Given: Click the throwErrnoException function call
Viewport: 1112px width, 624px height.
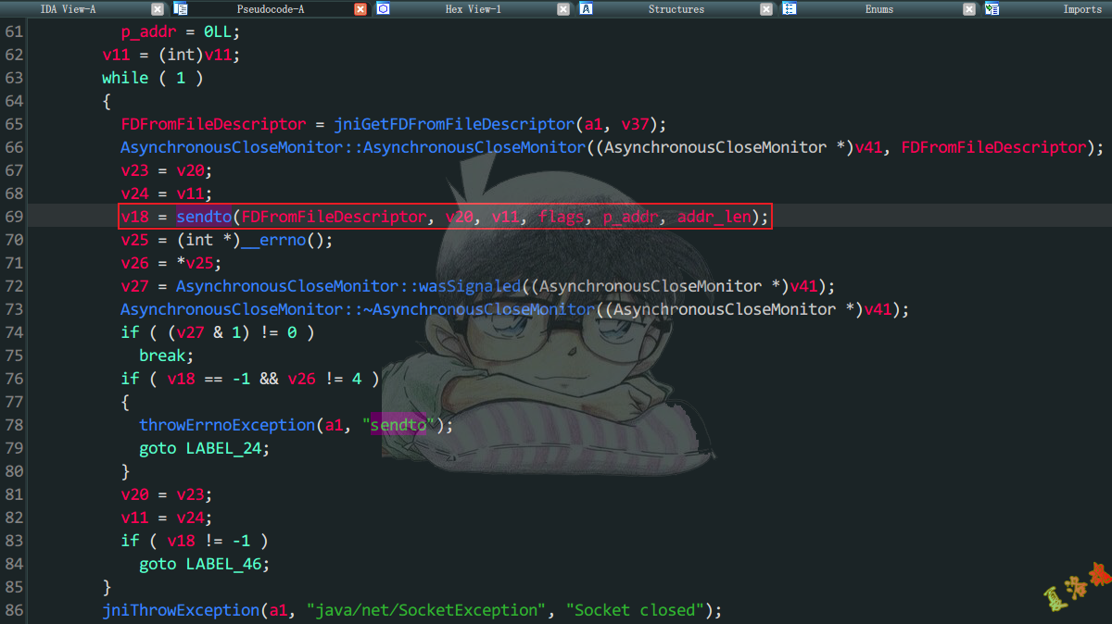Looking at the screenshot, I should point(226,424).
